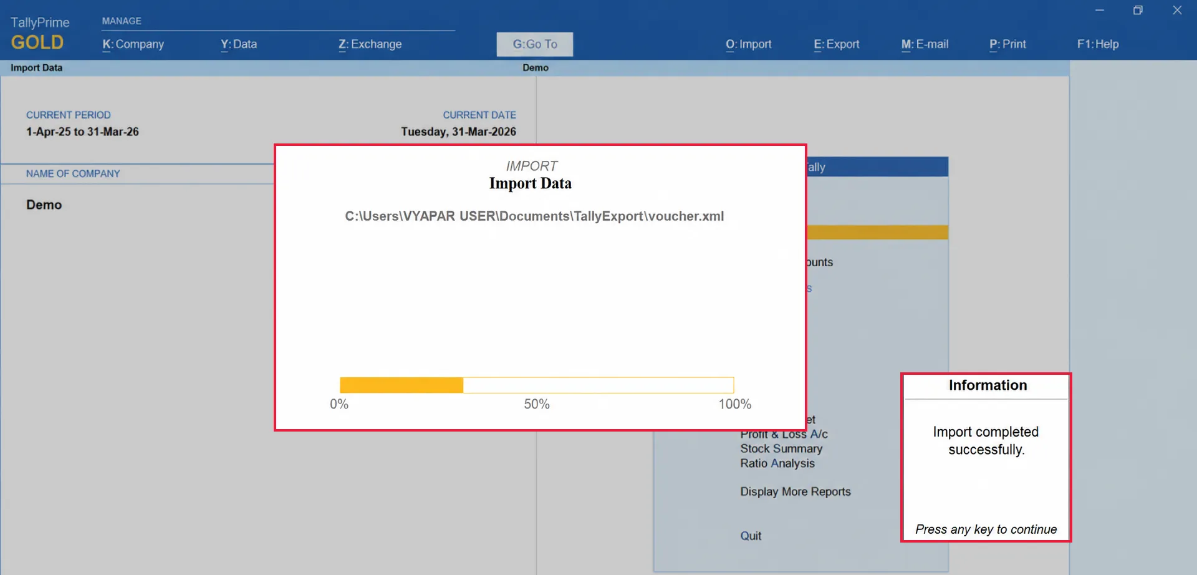The width and height of the screenshot is (1197, 575).
Task: Choose Quit in the gateway menu
Action: 751,536
